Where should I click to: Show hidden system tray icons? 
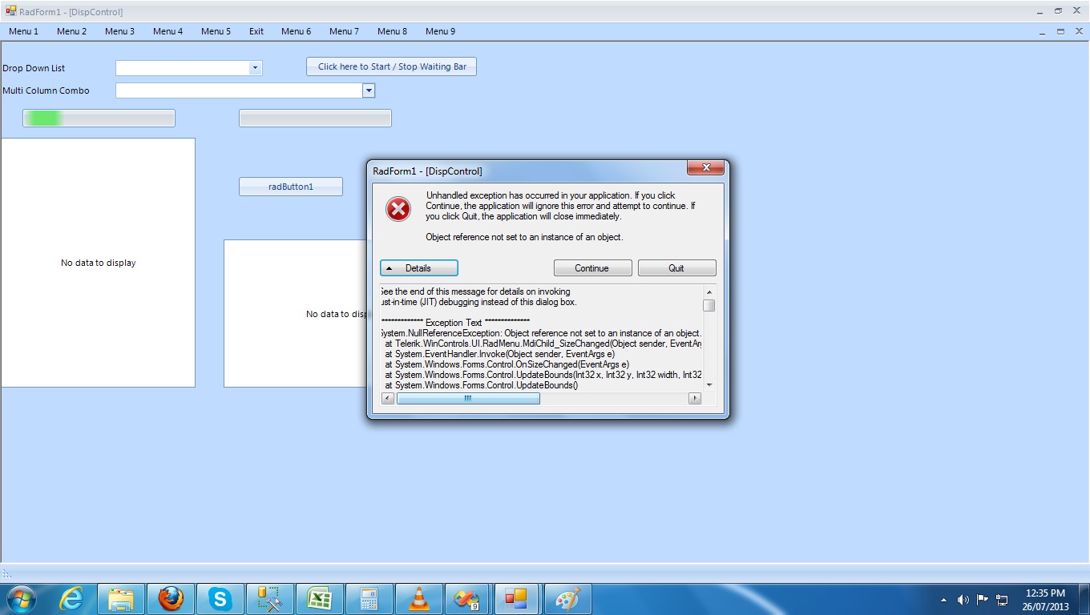(x=943, y=599)
